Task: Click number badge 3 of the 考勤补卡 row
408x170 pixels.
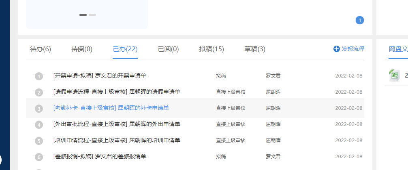Action: click(x=39, y=109)
